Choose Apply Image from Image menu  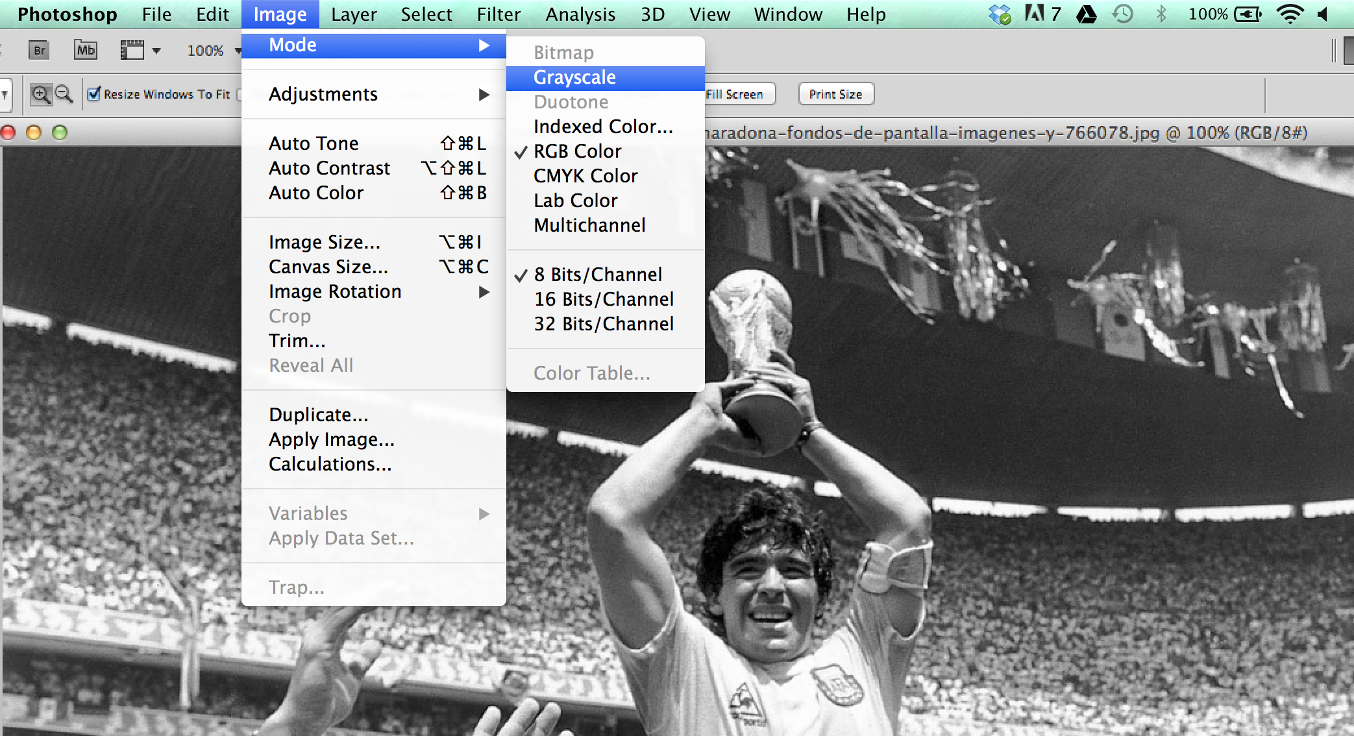pyautogui.click(x=374, y=439)
